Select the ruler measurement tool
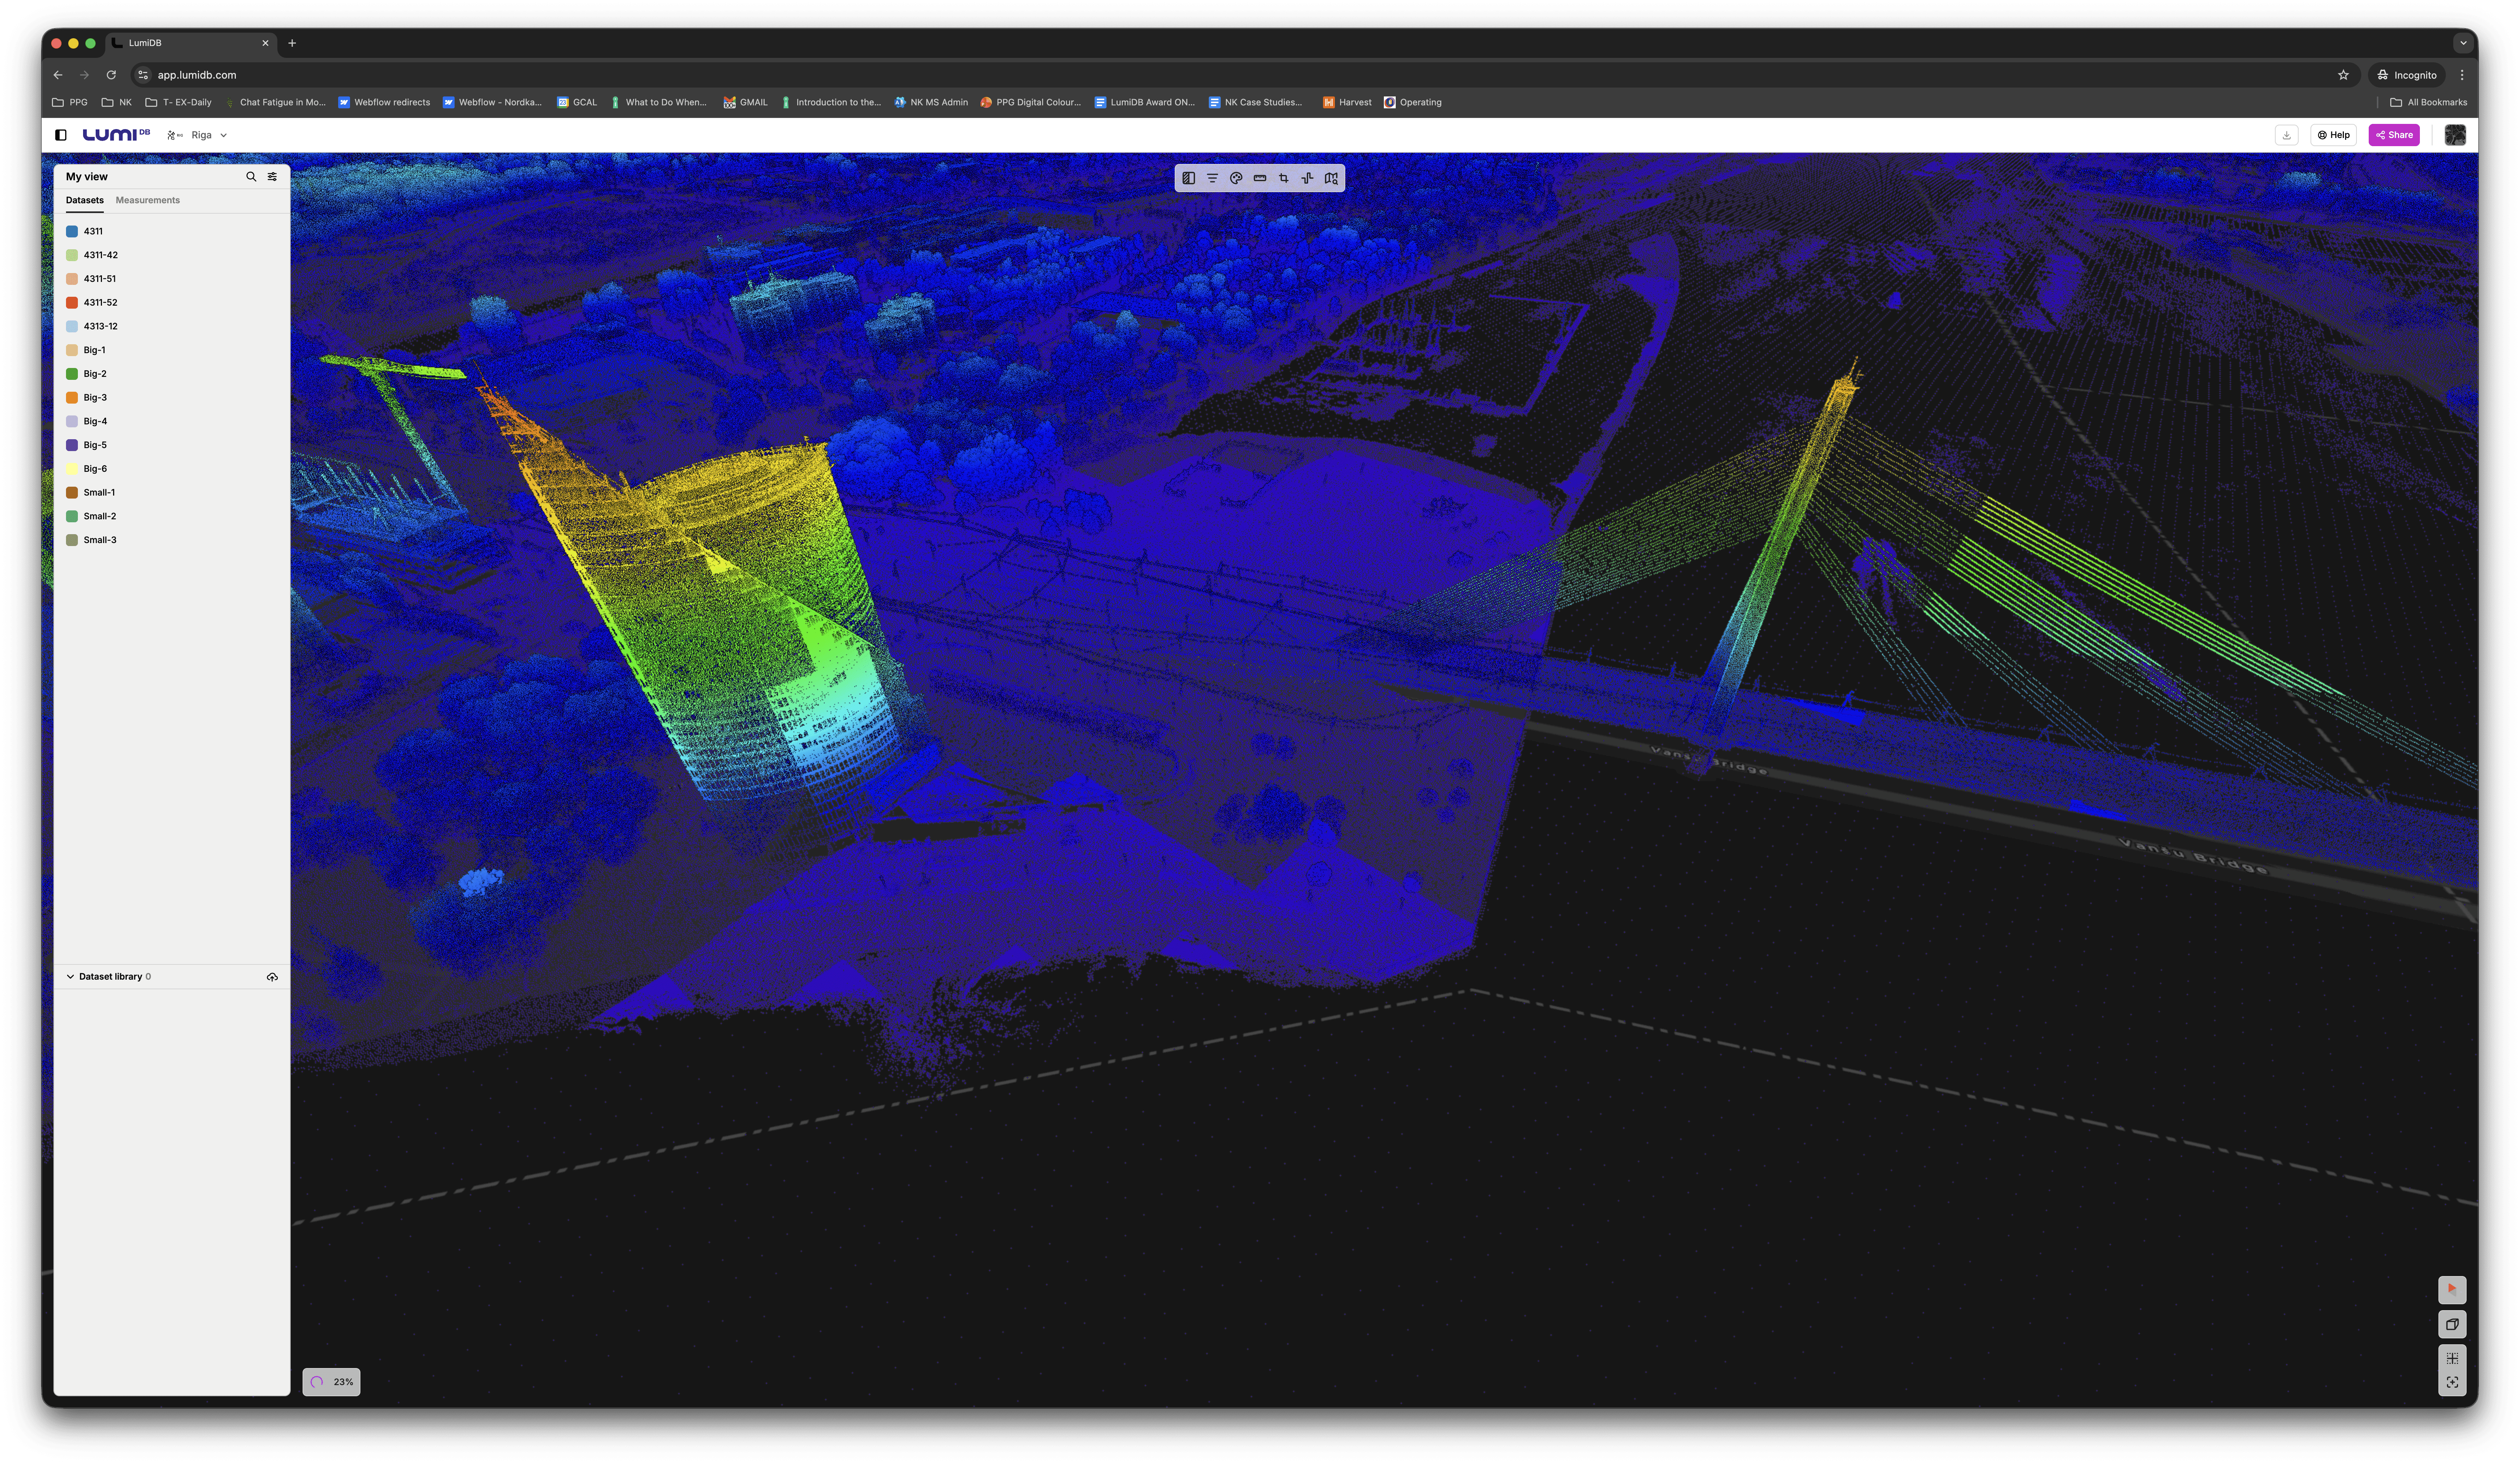The height and width of the screenshot is (1463, 2520). click(1260, 178)
